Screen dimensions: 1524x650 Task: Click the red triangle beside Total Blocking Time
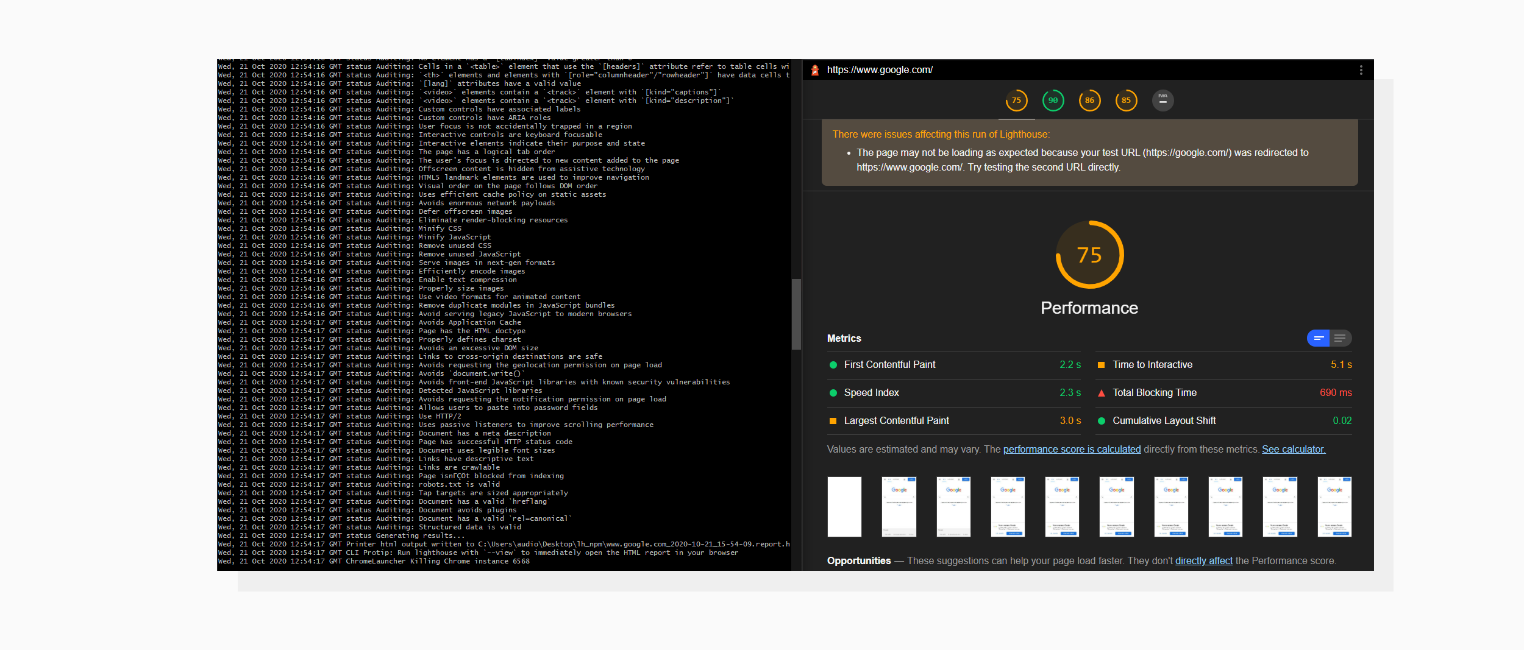click(1101, 393)
